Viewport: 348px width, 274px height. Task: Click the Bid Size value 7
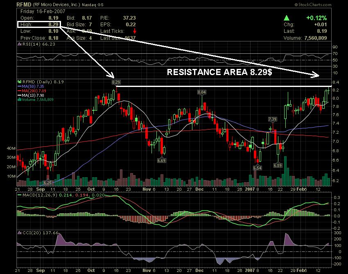pos(90,25)
